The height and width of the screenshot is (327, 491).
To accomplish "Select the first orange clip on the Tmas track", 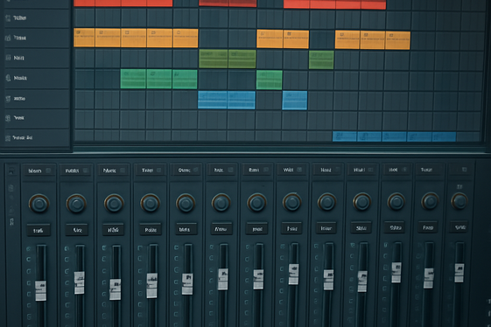I will click(84, 38).
